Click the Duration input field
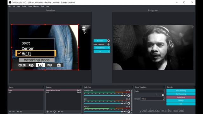The width and height of the screenshot is (203, 114). pos(152,99)
